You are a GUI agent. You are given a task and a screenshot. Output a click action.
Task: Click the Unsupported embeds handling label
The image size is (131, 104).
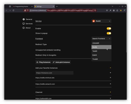[x=48, y=50]
